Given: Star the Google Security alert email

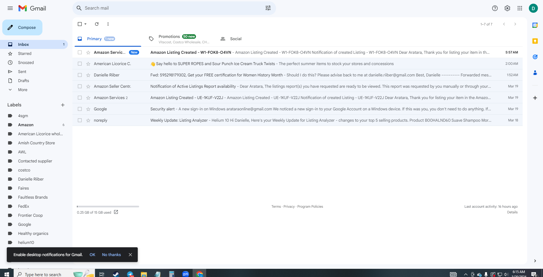Looking at the screenshot, I should [x=88, y=109].
